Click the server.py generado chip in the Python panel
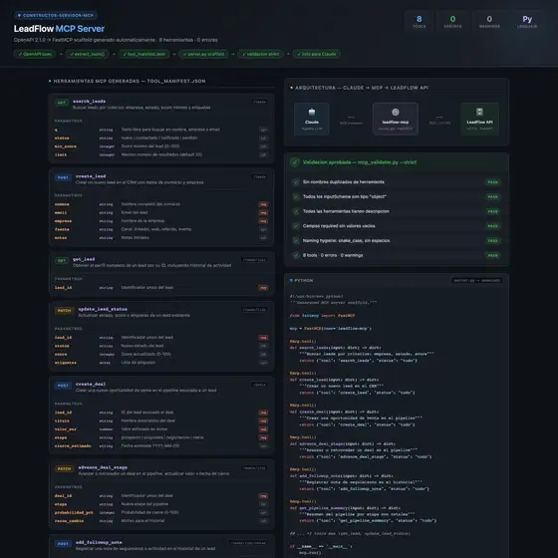The width and height of the screenshot is (558, 558). pos(477,280)
